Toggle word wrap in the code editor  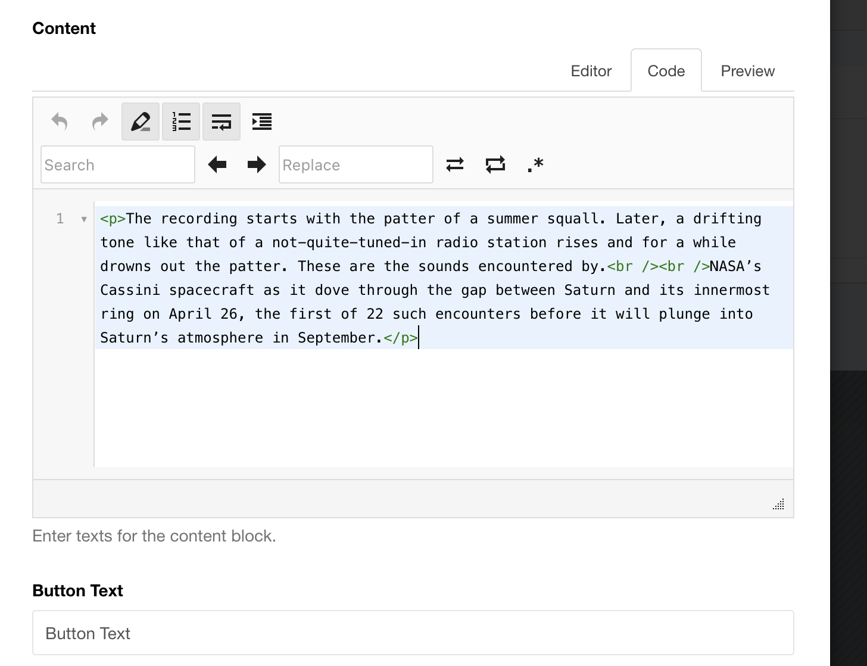pos(222,122)
